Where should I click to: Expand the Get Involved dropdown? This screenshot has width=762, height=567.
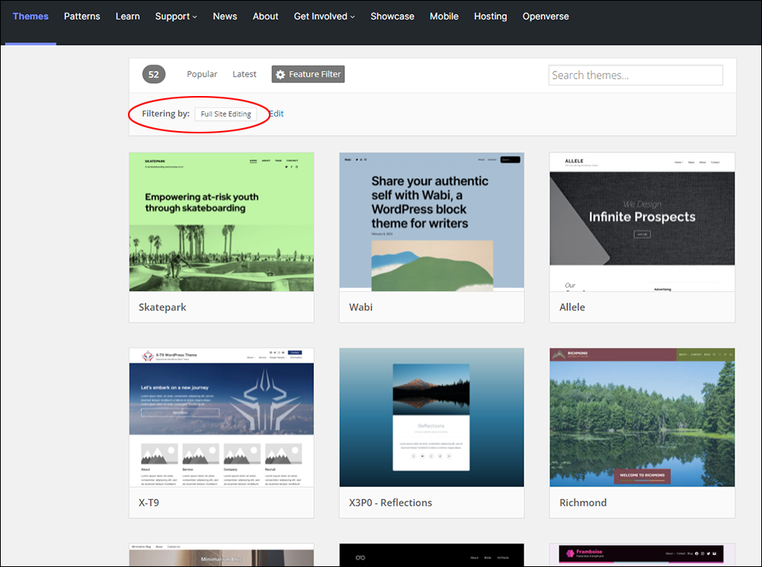pyautogui.click(x=324, y=17)
